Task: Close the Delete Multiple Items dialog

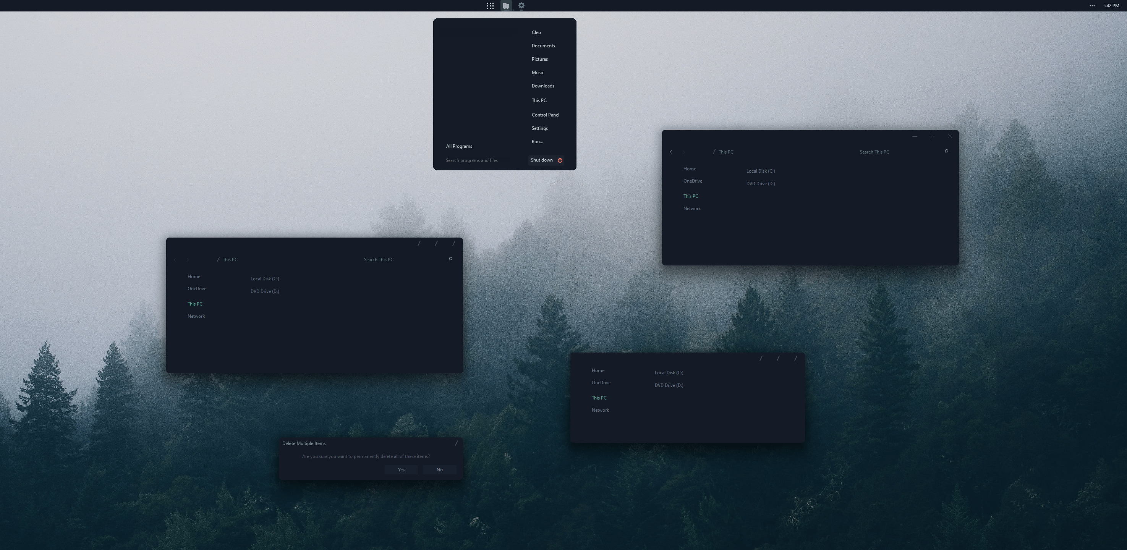Action: click(456, 443)
